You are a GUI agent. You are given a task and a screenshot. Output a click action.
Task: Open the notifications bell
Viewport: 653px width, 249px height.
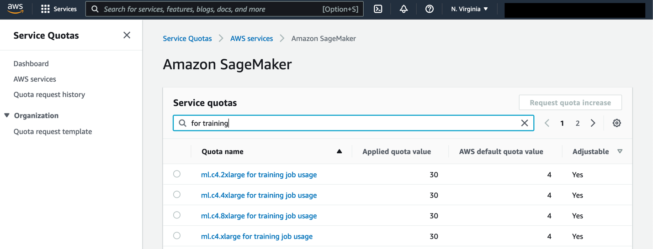(x=403, y=9)
